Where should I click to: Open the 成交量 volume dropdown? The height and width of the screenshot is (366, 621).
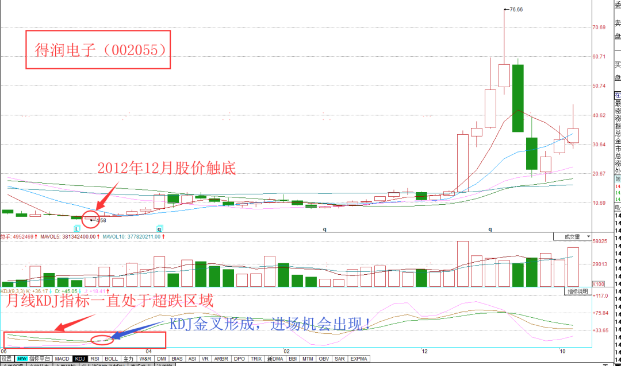572,237
